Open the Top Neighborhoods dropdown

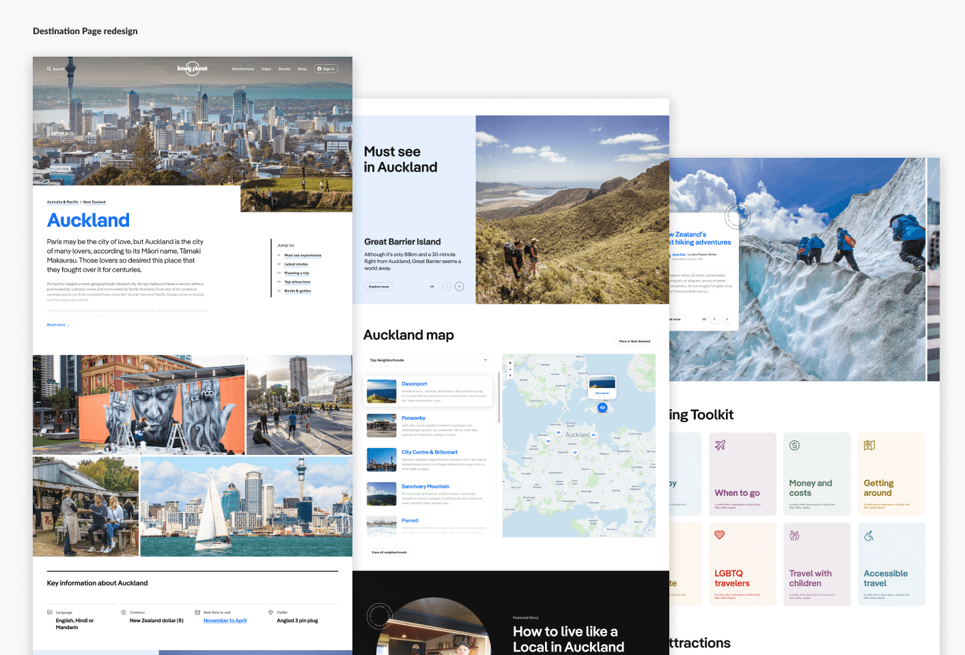[428, 360]
